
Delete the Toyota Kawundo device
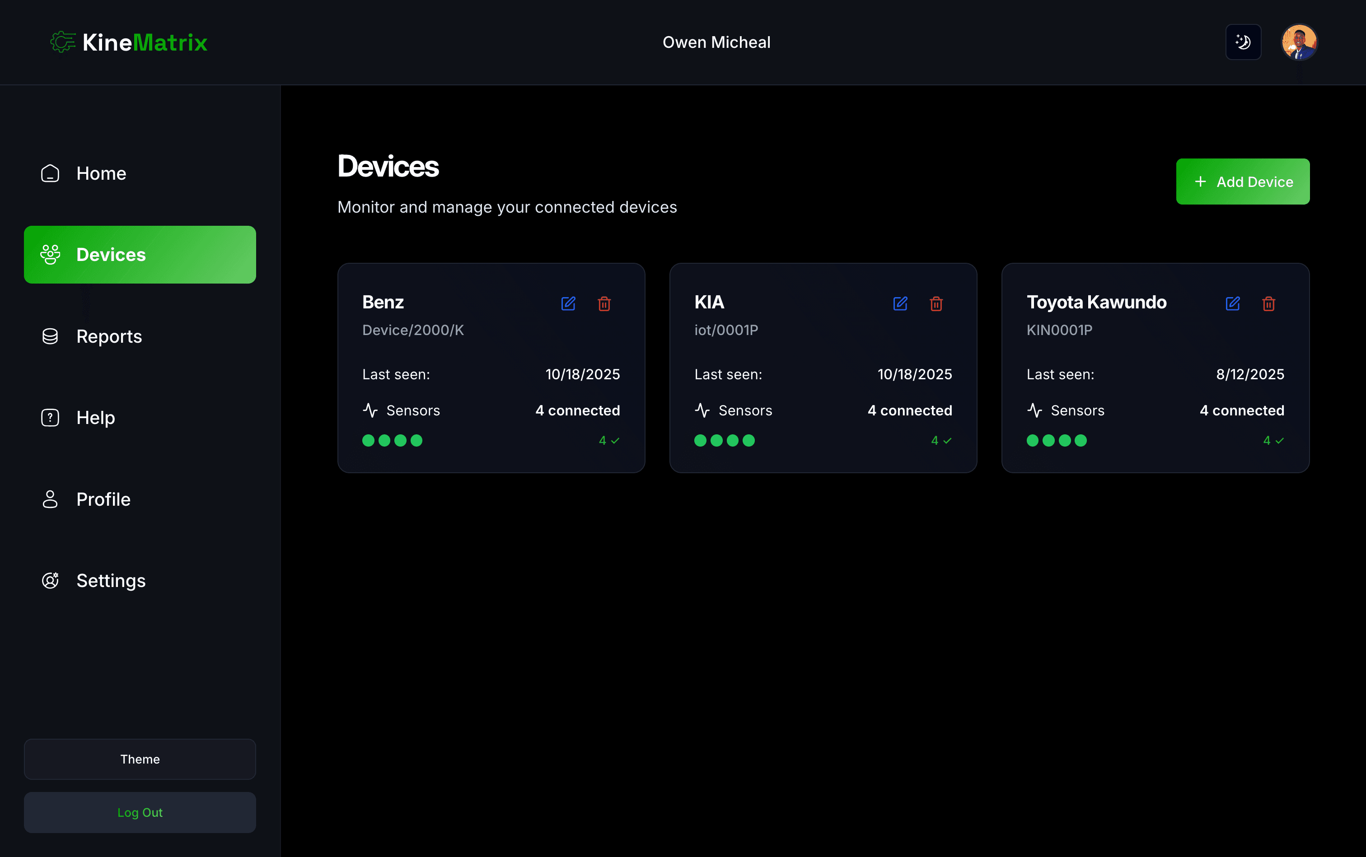pyautogui.click(x=1269, y=304)
